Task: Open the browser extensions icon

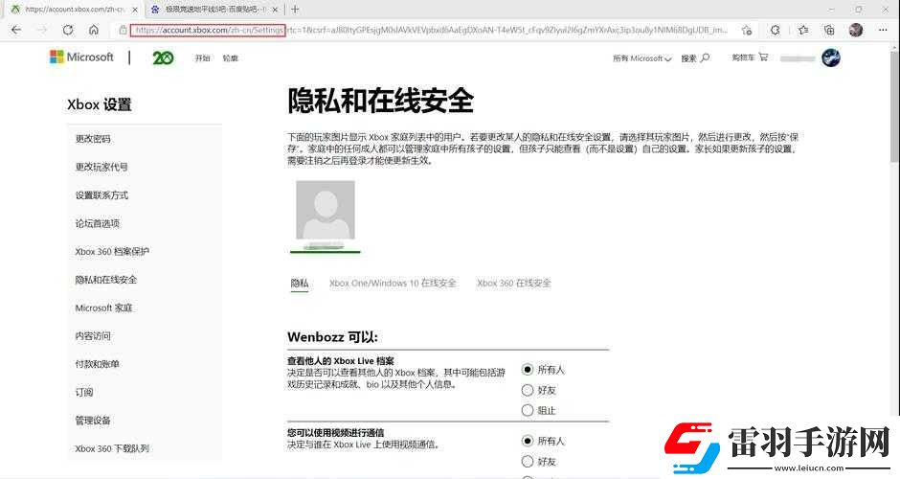Action: pyautogui.click(x=775, y=30)
